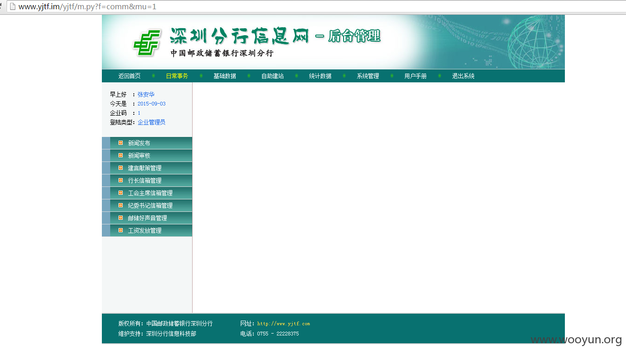Open the 基础数据 navigation menu

coord(225,76)
